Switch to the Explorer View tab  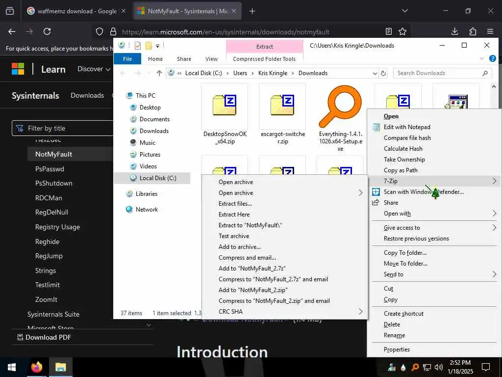(211, 59)
